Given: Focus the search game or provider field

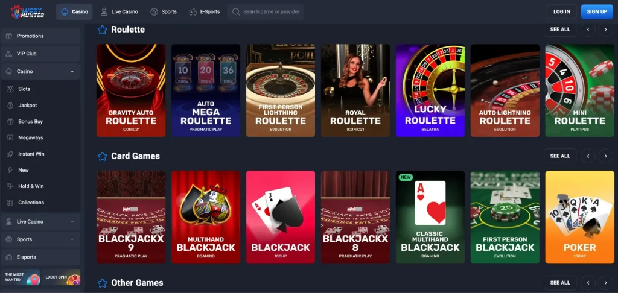Looking at the screenshot, I should click(x=266, y=12).
